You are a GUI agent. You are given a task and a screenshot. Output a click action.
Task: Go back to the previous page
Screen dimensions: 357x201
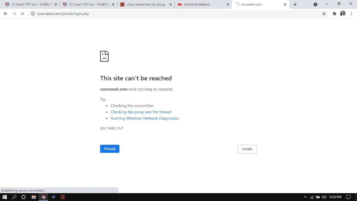[6, 14]
